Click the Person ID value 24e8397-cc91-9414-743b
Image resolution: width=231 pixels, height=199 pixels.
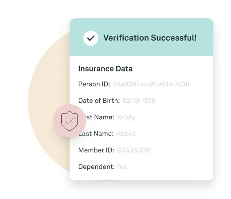coord(151,84)
